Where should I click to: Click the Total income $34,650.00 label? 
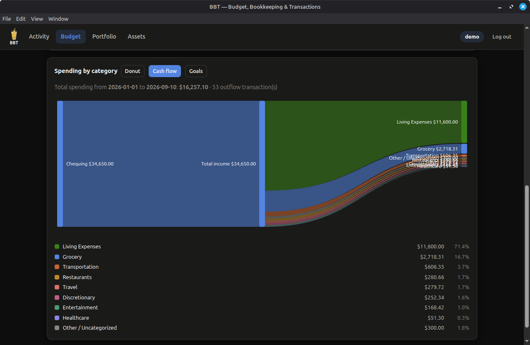click(x=229, y=164)
